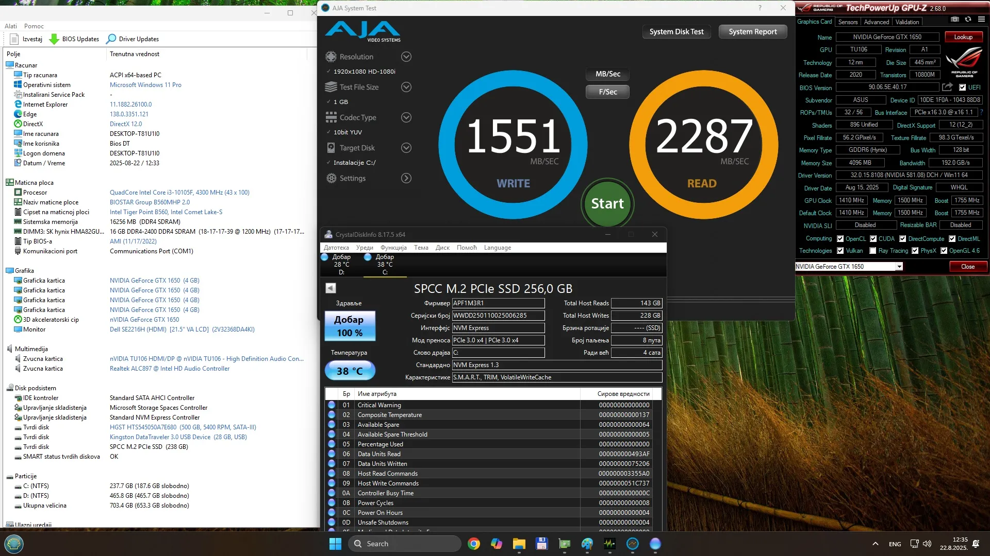Uncheck the CUDA checkbox
Viewport: 990px width, 556px height.
tap(873, 239)
